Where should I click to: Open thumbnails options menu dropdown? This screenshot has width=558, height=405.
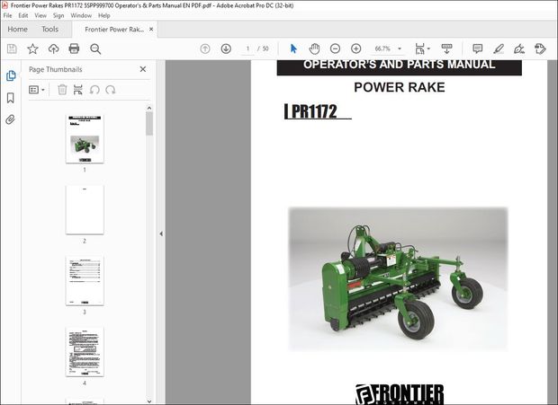point(37,90)
